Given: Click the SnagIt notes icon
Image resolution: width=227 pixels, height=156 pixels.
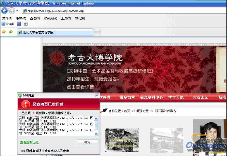Looking at the screenshot, I should click(26, 24).
